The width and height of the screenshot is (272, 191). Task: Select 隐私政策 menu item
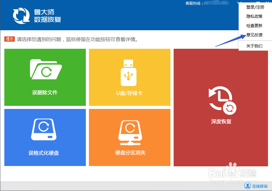point(255,16)
